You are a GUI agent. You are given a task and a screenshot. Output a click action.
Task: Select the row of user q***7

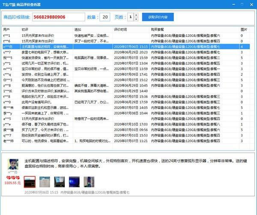[126, 135]
